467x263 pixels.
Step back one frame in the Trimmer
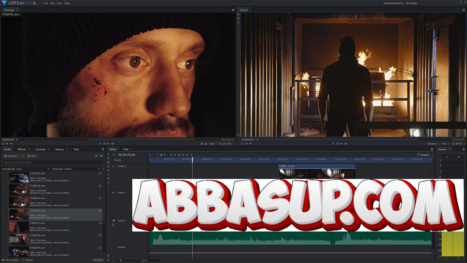[105, 144]
